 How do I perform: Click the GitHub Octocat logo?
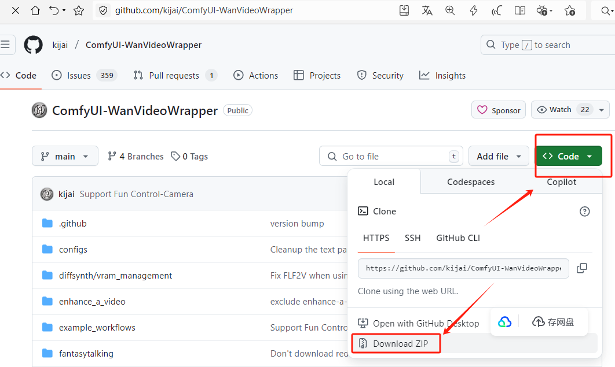[34, 45]
